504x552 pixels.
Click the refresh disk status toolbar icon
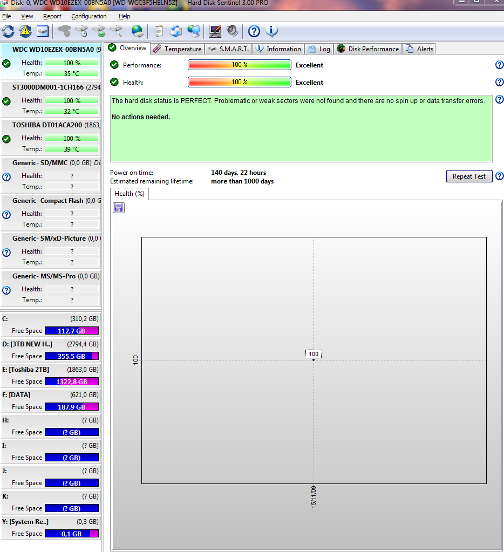8,31
